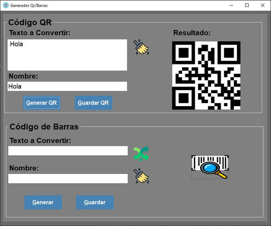Screen dimensions: 271x226
Task: Generate the QR with Generar QR
Action: point(42,103)
